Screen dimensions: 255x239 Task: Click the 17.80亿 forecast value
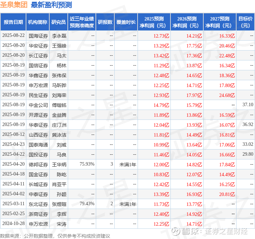tap(227, 85)
